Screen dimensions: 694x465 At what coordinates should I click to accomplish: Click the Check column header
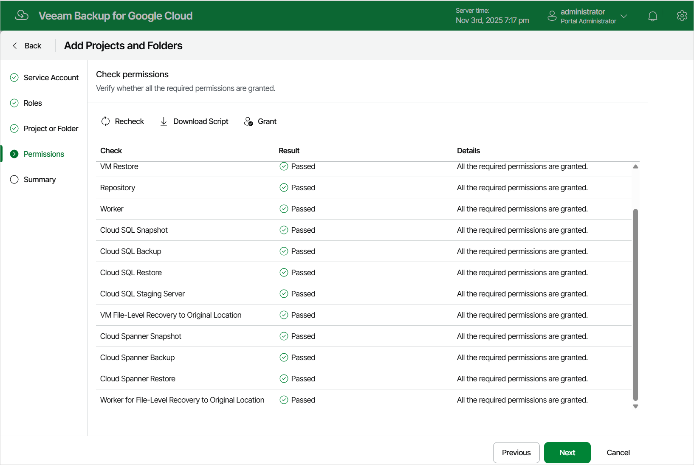pyautogui.click(x=111, y=151)
